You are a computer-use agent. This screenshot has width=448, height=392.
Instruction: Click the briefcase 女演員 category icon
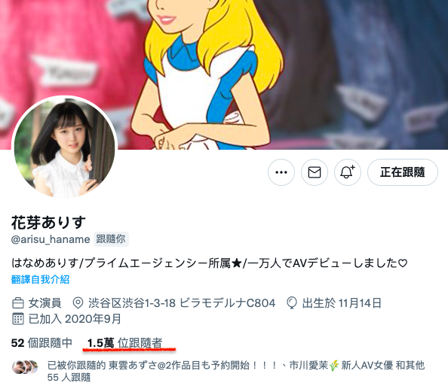point(18,303)
